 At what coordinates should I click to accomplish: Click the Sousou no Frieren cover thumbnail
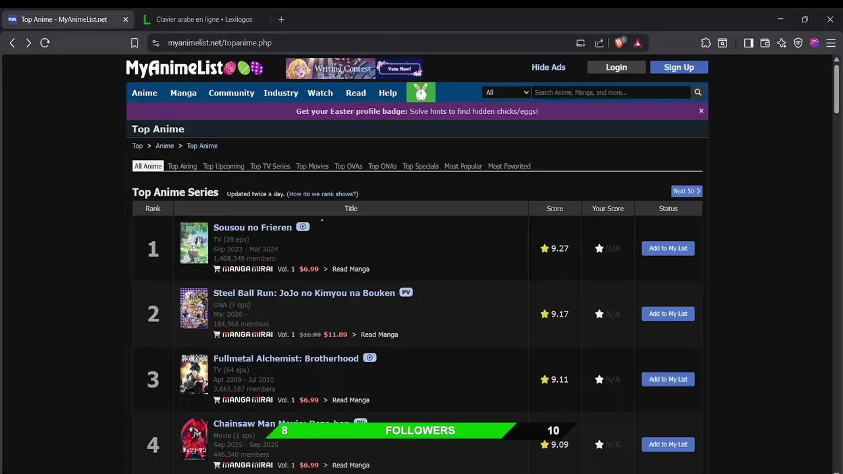tap(194, 243)
